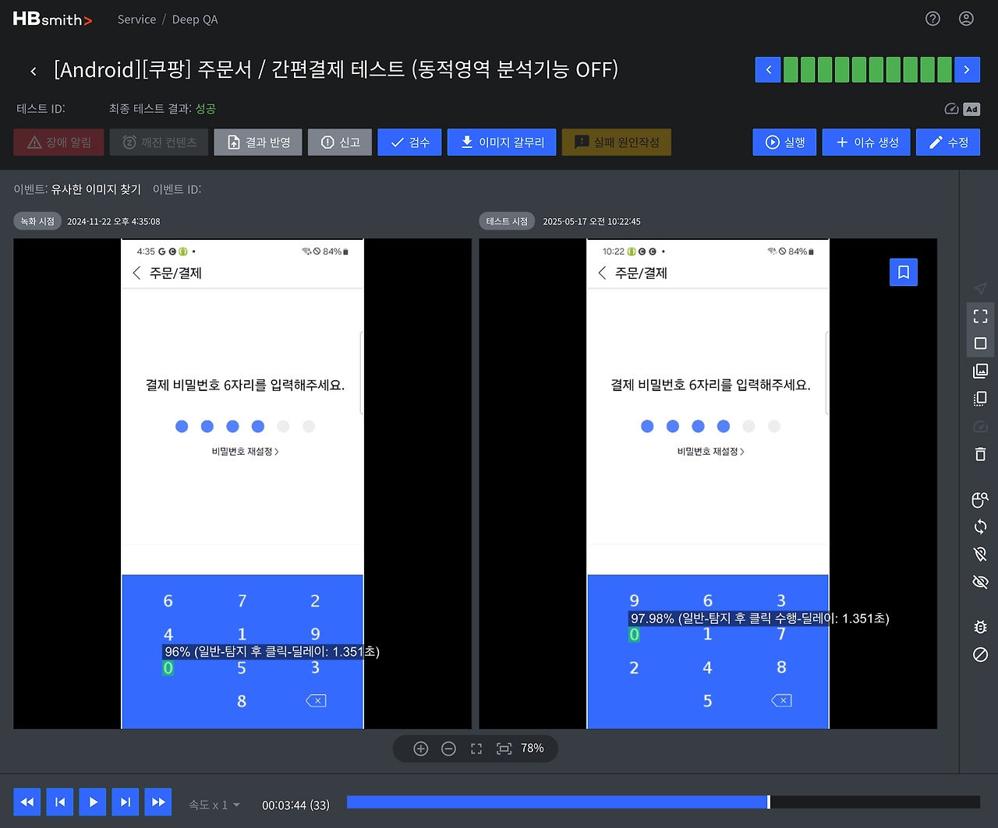Click the HBsmith logo
998x828 pixels.
coord(52,19)
